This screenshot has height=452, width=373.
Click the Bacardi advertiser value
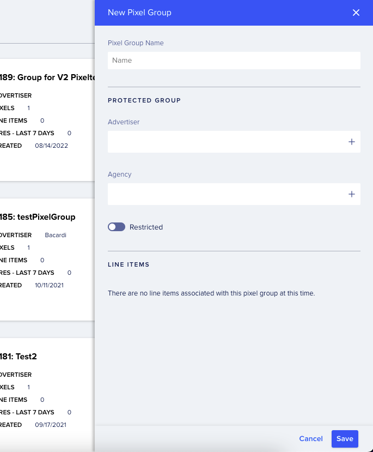click(56, 235)
